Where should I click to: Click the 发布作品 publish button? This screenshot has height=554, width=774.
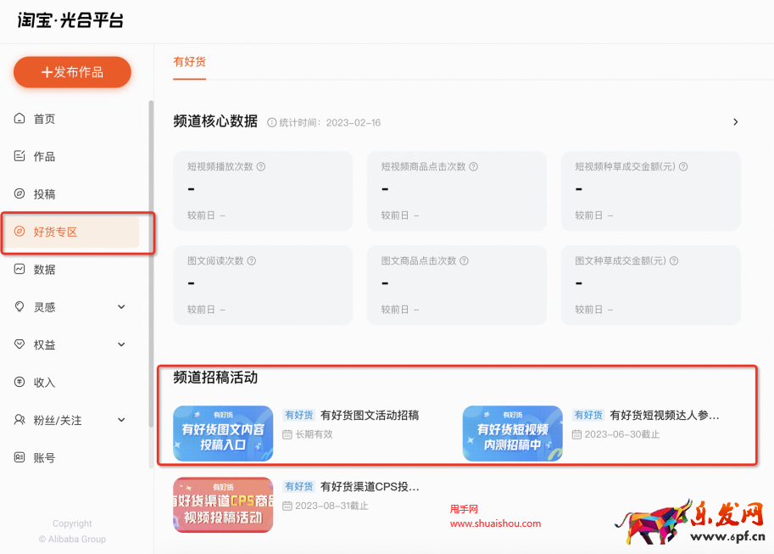pos(72,72)
